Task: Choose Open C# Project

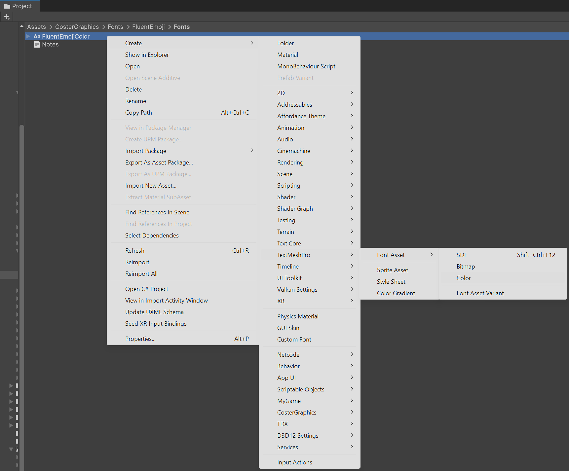Action: pos(183,289)
